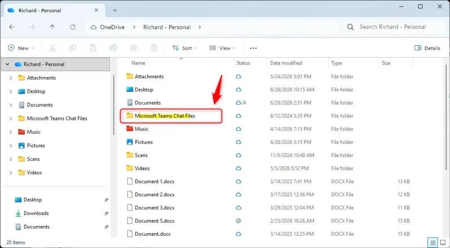Go back with the left arrow
This screenshot has height=248, width=450.
12,27
